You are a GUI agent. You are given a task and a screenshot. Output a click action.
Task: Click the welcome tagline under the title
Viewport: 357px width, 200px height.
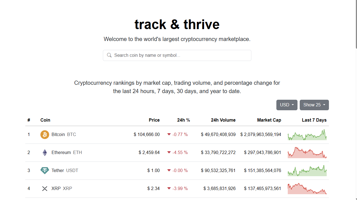tap(177, 39)
